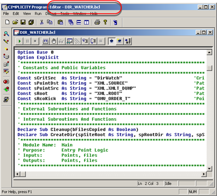Click the 'Option Base 0' code line
217x196 pixels.
(x=36, y=52)
